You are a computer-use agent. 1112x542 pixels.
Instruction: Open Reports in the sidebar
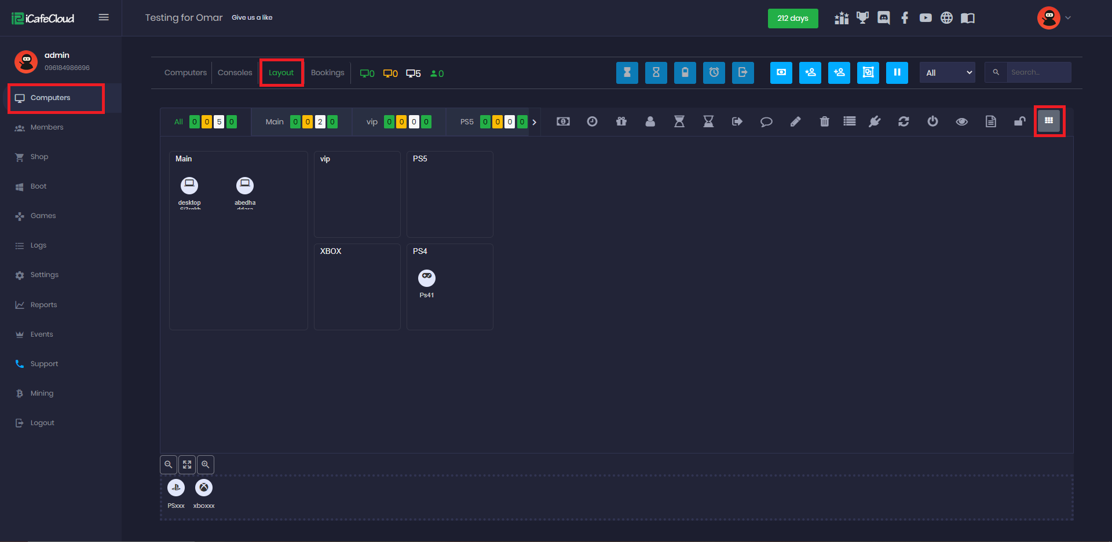click(43, 305)
